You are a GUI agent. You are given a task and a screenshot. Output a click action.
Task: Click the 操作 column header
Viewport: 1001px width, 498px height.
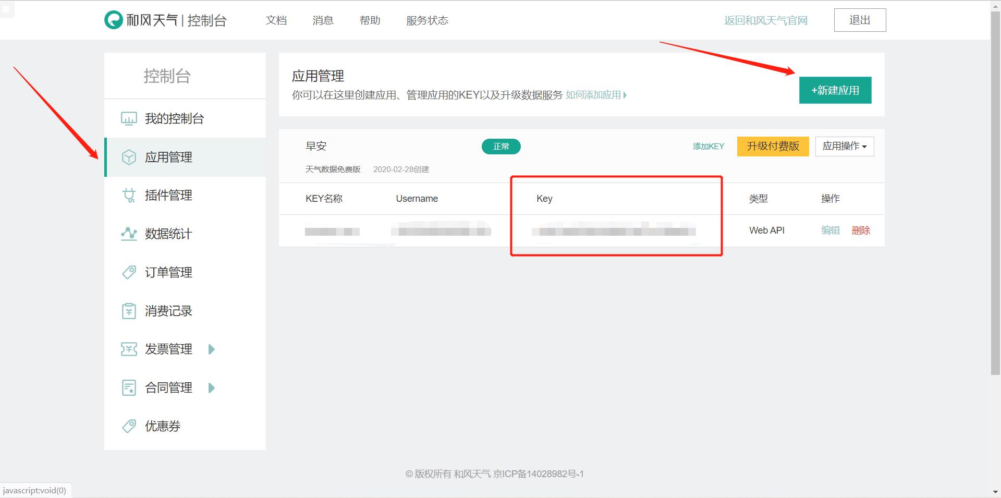(x=831, y=199)
